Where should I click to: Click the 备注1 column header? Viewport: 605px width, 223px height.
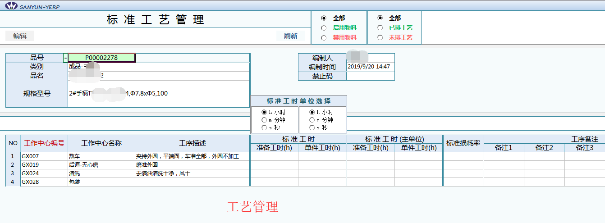pyautogui.click(x=504, y=148)
